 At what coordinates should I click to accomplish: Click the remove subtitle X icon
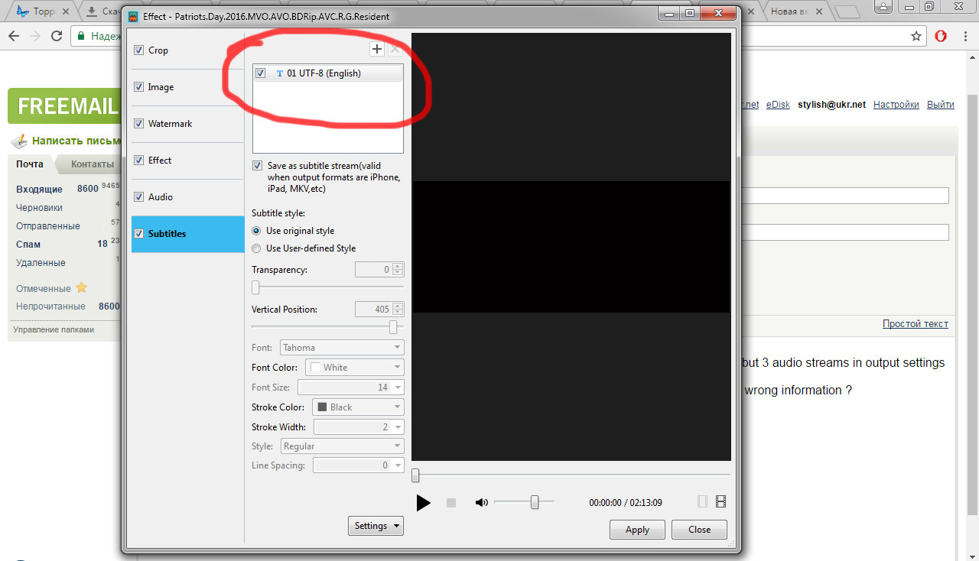pyautogui.click(x=395, y=50)
